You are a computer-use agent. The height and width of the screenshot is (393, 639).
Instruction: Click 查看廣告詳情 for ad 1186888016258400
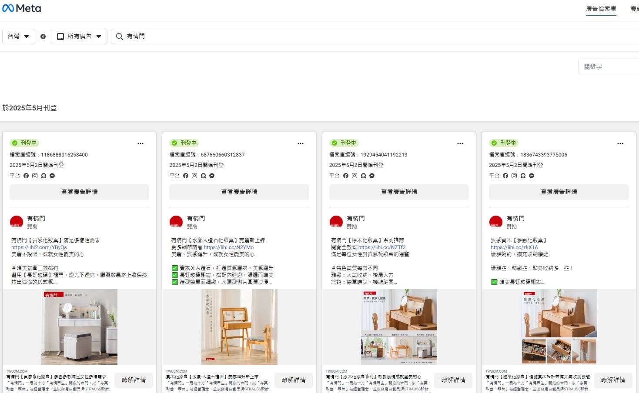(79, 192)
